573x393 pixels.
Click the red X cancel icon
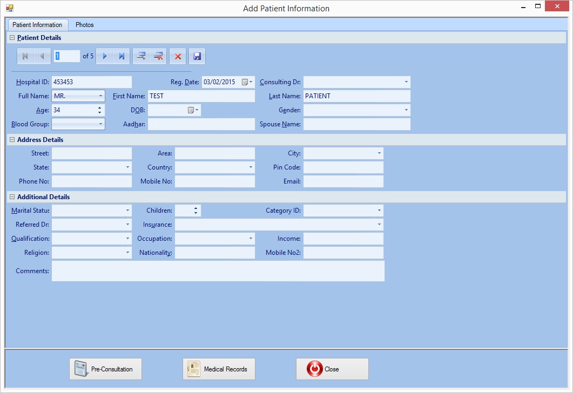coord(178,56)
